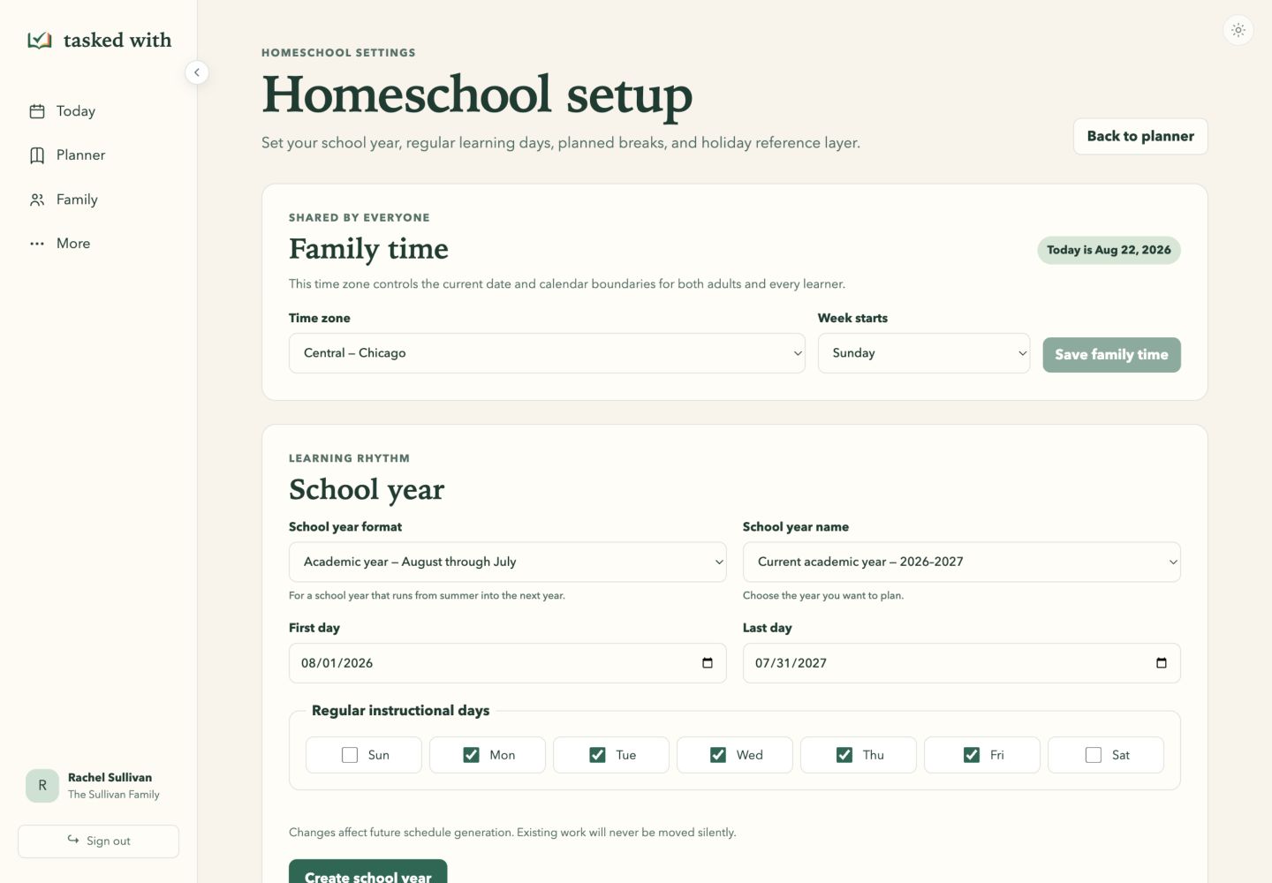Enable the Sat instructional day checkbox
1272x883 pixels.
pos(1094,755)
